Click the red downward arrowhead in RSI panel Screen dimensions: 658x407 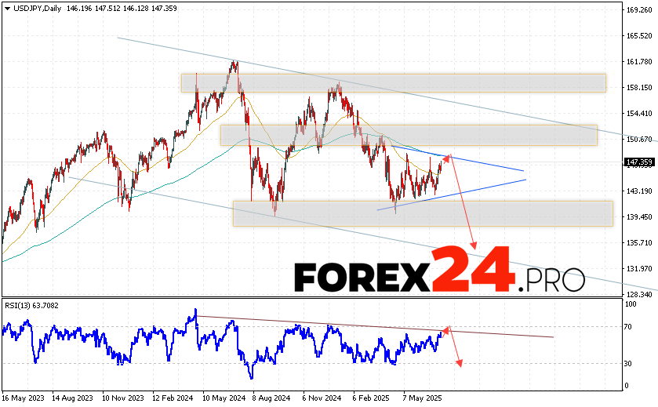point(459,363)
